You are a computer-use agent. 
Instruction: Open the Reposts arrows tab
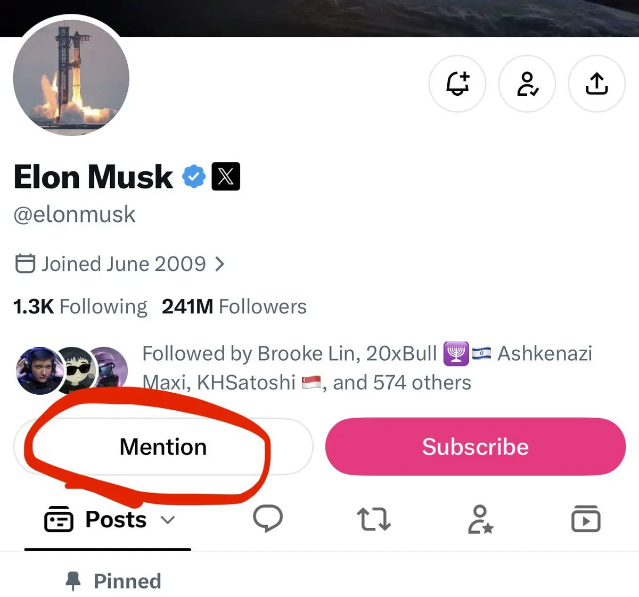(373, 519)
